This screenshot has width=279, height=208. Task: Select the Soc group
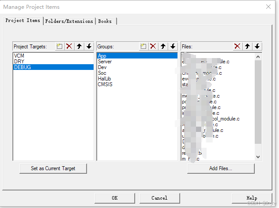(137, 73)
